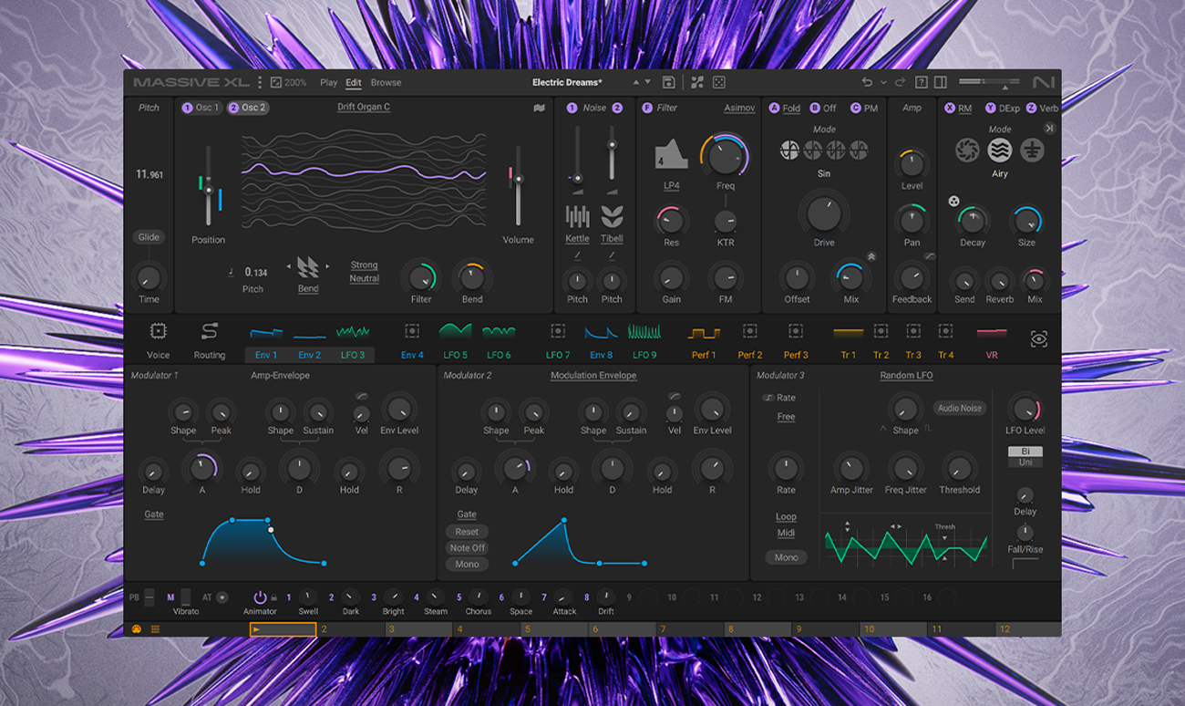Click the palette icon in sequencer bar
The image size is (1185, 706).
tap(137, 629)
